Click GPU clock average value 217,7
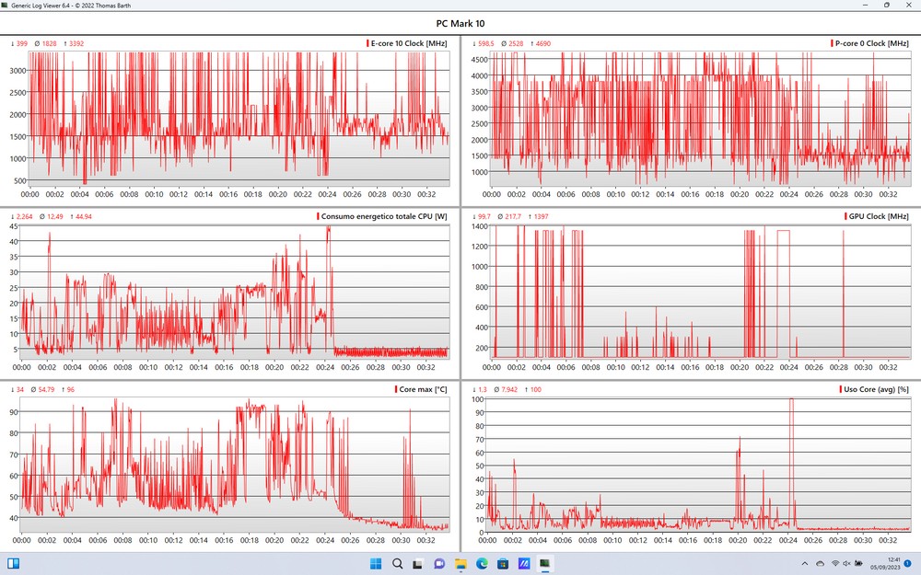This screenshot has height=575, width=921. point(513,216)
